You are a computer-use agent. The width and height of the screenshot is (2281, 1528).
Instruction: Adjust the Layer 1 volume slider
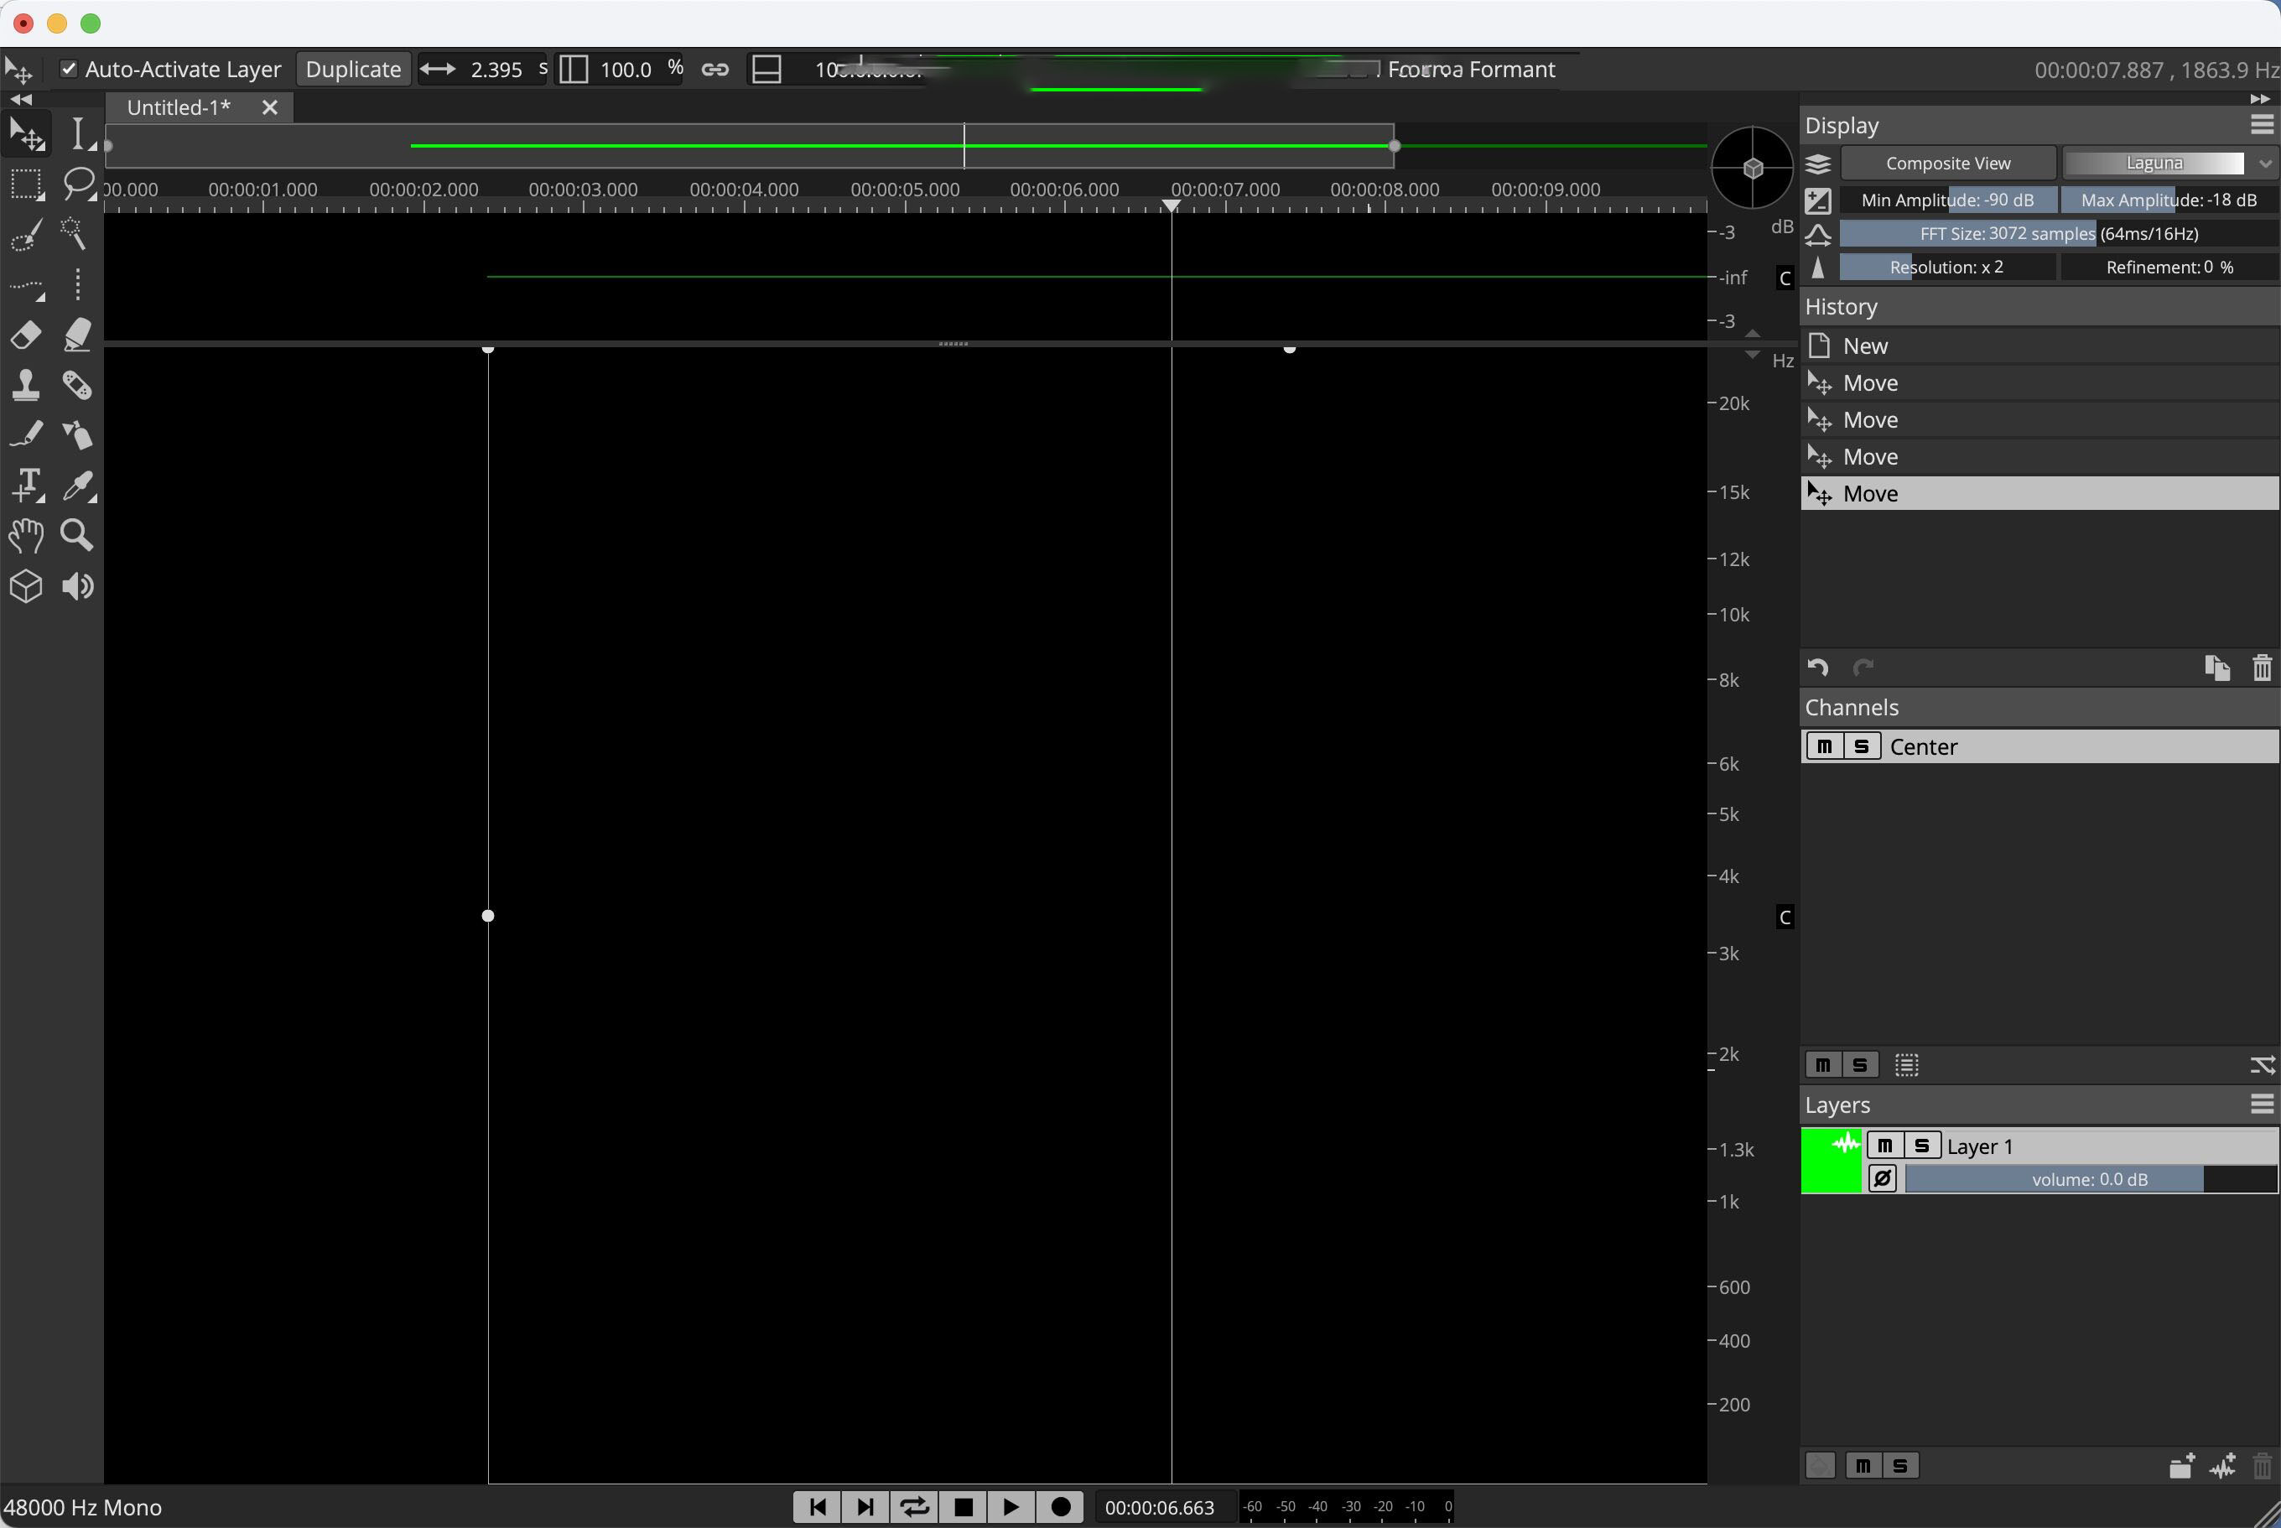(x=2091, y=1179)
